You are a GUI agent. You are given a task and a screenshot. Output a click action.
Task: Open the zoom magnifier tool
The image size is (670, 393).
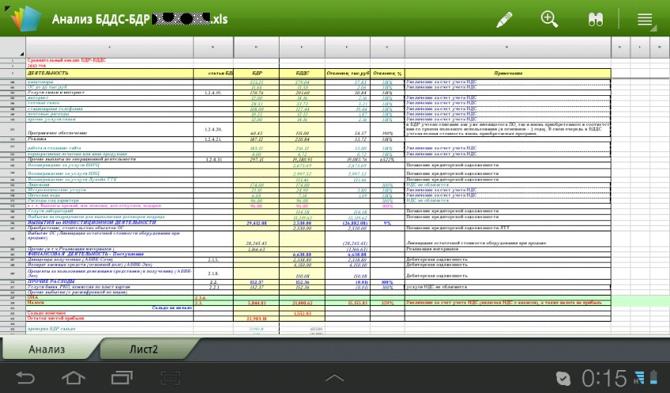point(549,19)
